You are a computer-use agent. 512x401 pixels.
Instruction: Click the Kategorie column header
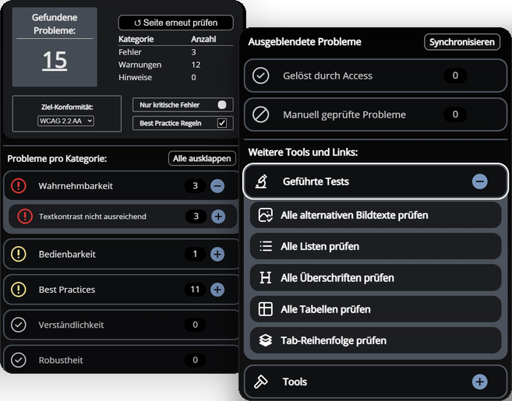click(x=136, y=39)
